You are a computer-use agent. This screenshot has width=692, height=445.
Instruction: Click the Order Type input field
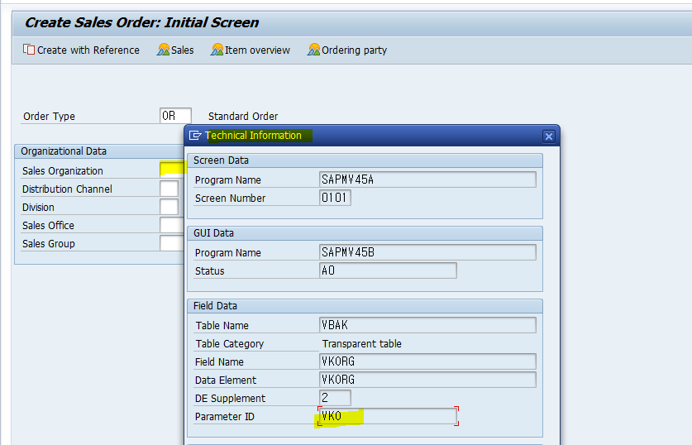(x=175, y=116)
